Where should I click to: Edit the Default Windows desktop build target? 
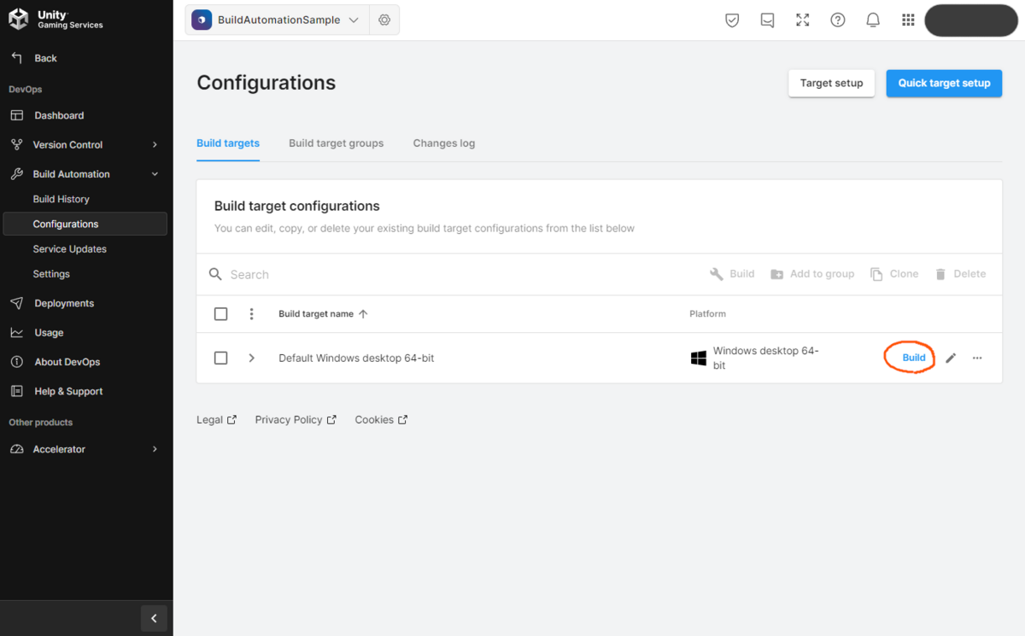(951, 358)
